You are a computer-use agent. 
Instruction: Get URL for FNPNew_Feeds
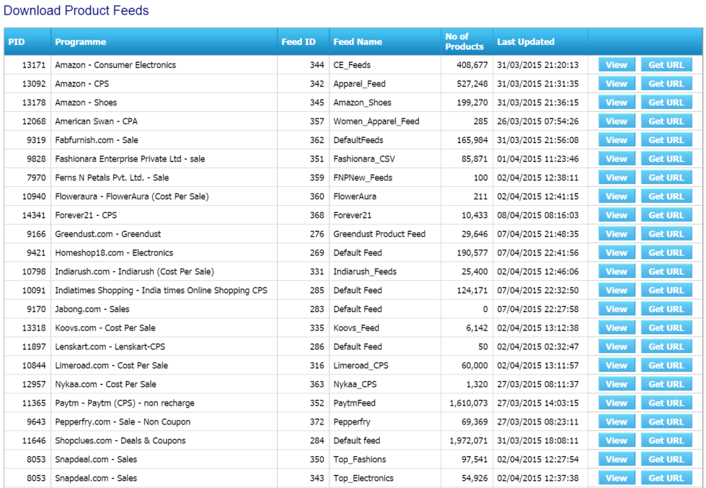[666, 178]
